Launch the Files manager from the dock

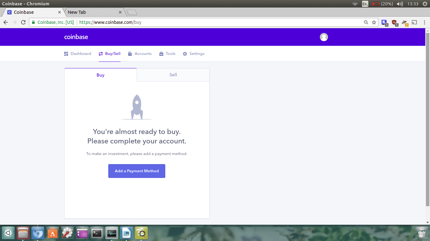[23, 233]
